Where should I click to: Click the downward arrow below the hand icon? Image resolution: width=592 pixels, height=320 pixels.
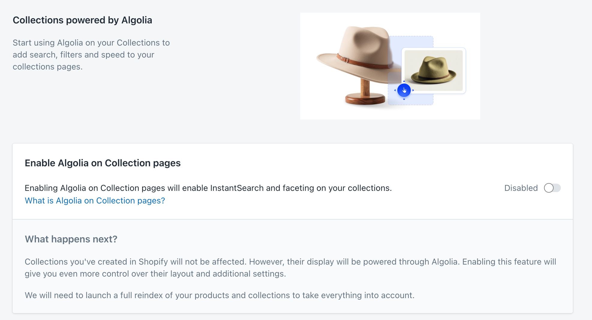click(404, 99)
